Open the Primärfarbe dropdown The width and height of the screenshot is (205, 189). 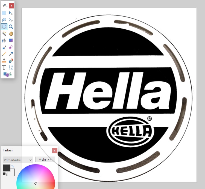pos(18,160)
